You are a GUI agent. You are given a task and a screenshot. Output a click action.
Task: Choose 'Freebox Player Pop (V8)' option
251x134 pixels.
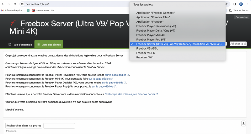151,40
